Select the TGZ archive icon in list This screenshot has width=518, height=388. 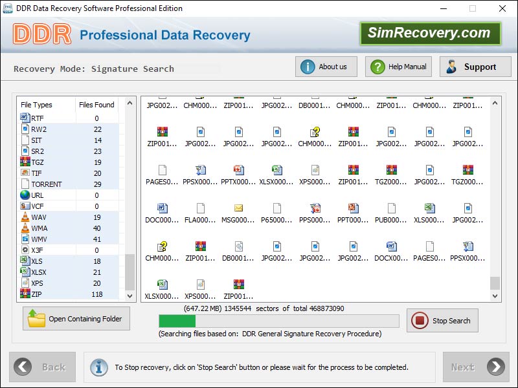pyautogui.click(x=25, y=162)
